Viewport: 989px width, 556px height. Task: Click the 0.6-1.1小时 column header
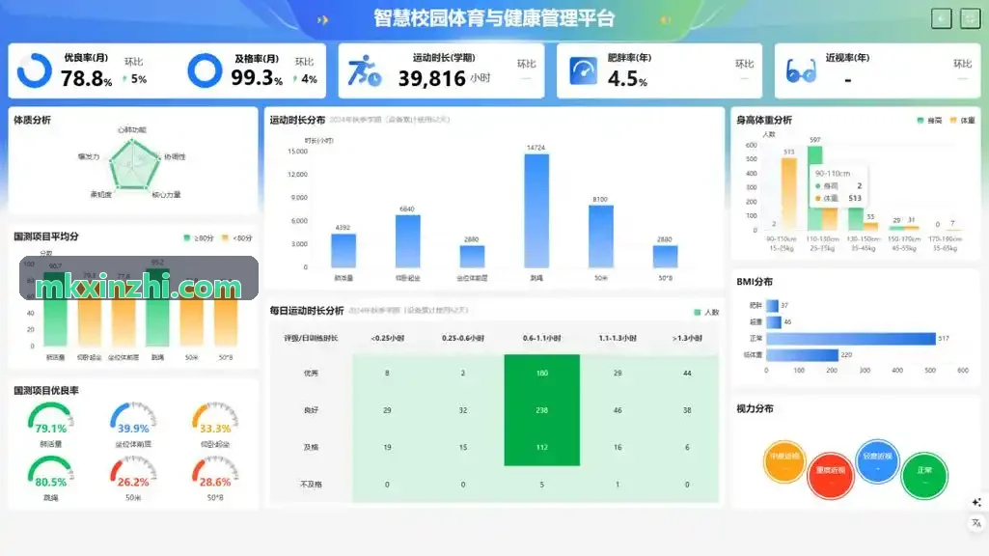(542, 338)
